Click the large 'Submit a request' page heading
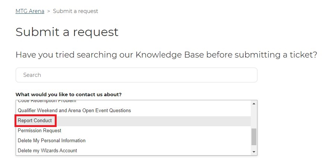 pyautogui.click(x=67, y=32)
